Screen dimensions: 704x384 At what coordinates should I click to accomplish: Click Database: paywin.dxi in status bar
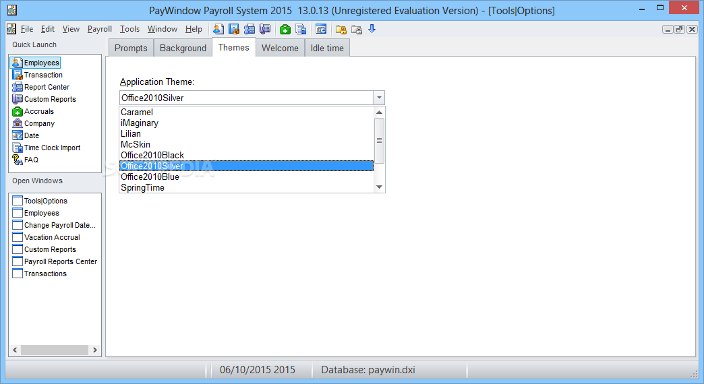[x=368, y=370]
